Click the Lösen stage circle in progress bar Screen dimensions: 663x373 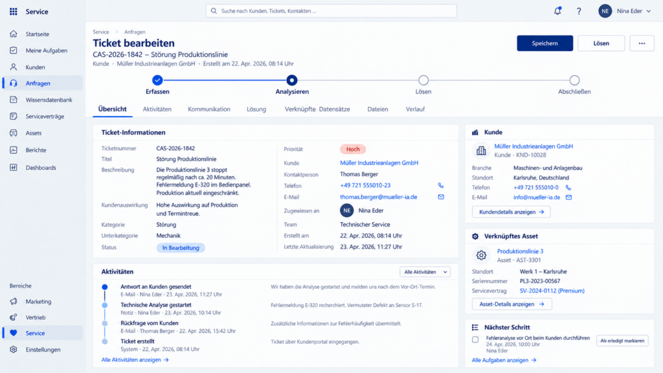tap(423, 80)
